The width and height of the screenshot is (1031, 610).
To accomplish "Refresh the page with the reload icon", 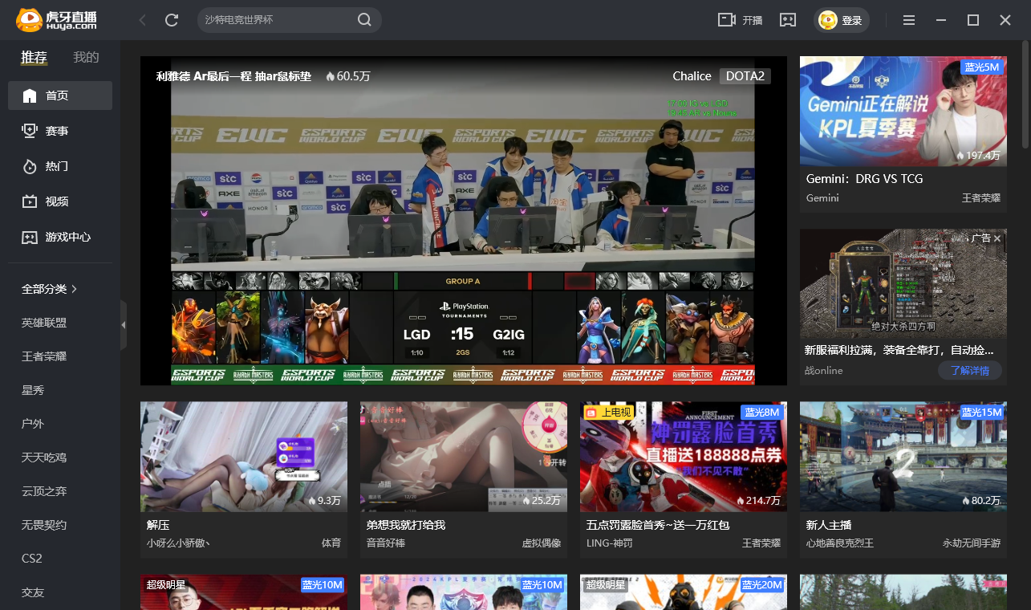I will (172, 20).
